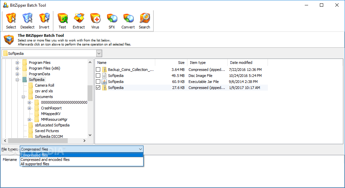345x188 pixels.
Task: Click the Softpedia 27.6 KB zip icon
Action: tap(104, 88)
